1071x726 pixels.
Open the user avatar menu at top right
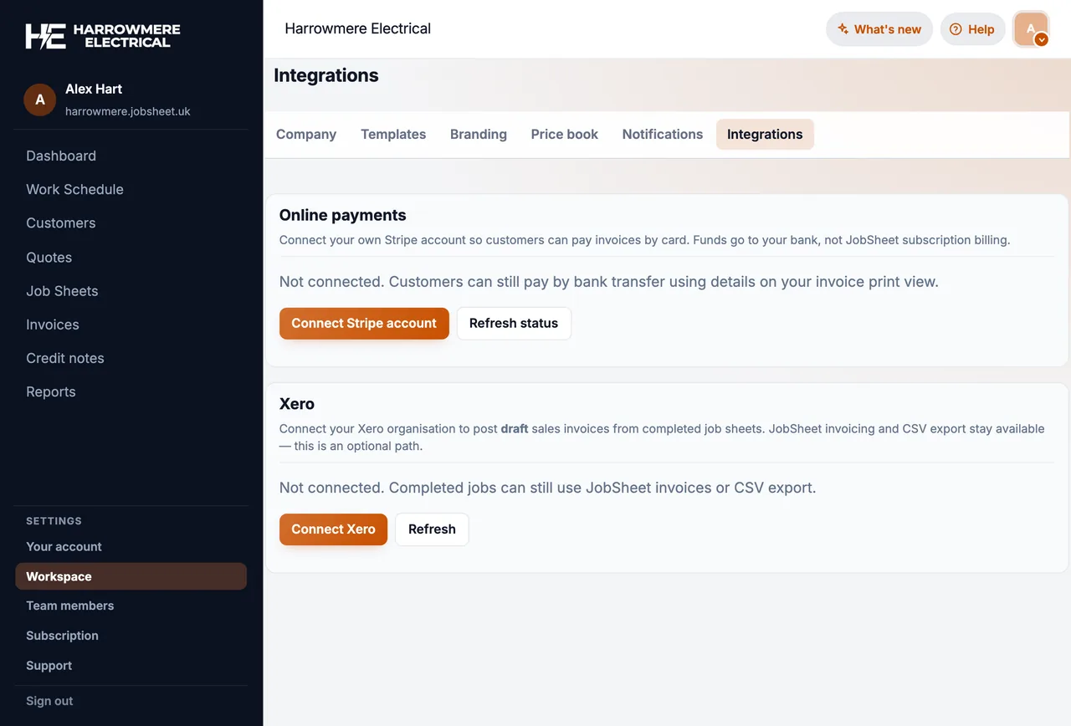1031,29
